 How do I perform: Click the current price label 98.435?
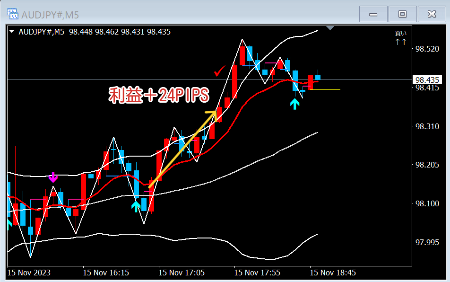[427, 80]
